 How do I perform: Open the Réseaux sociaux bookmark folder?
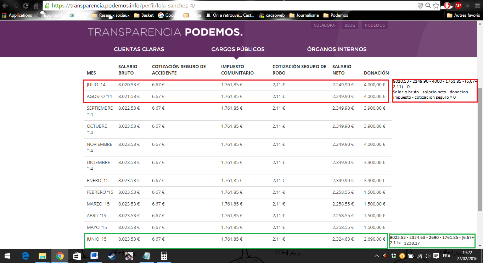(x=111, y=15)
